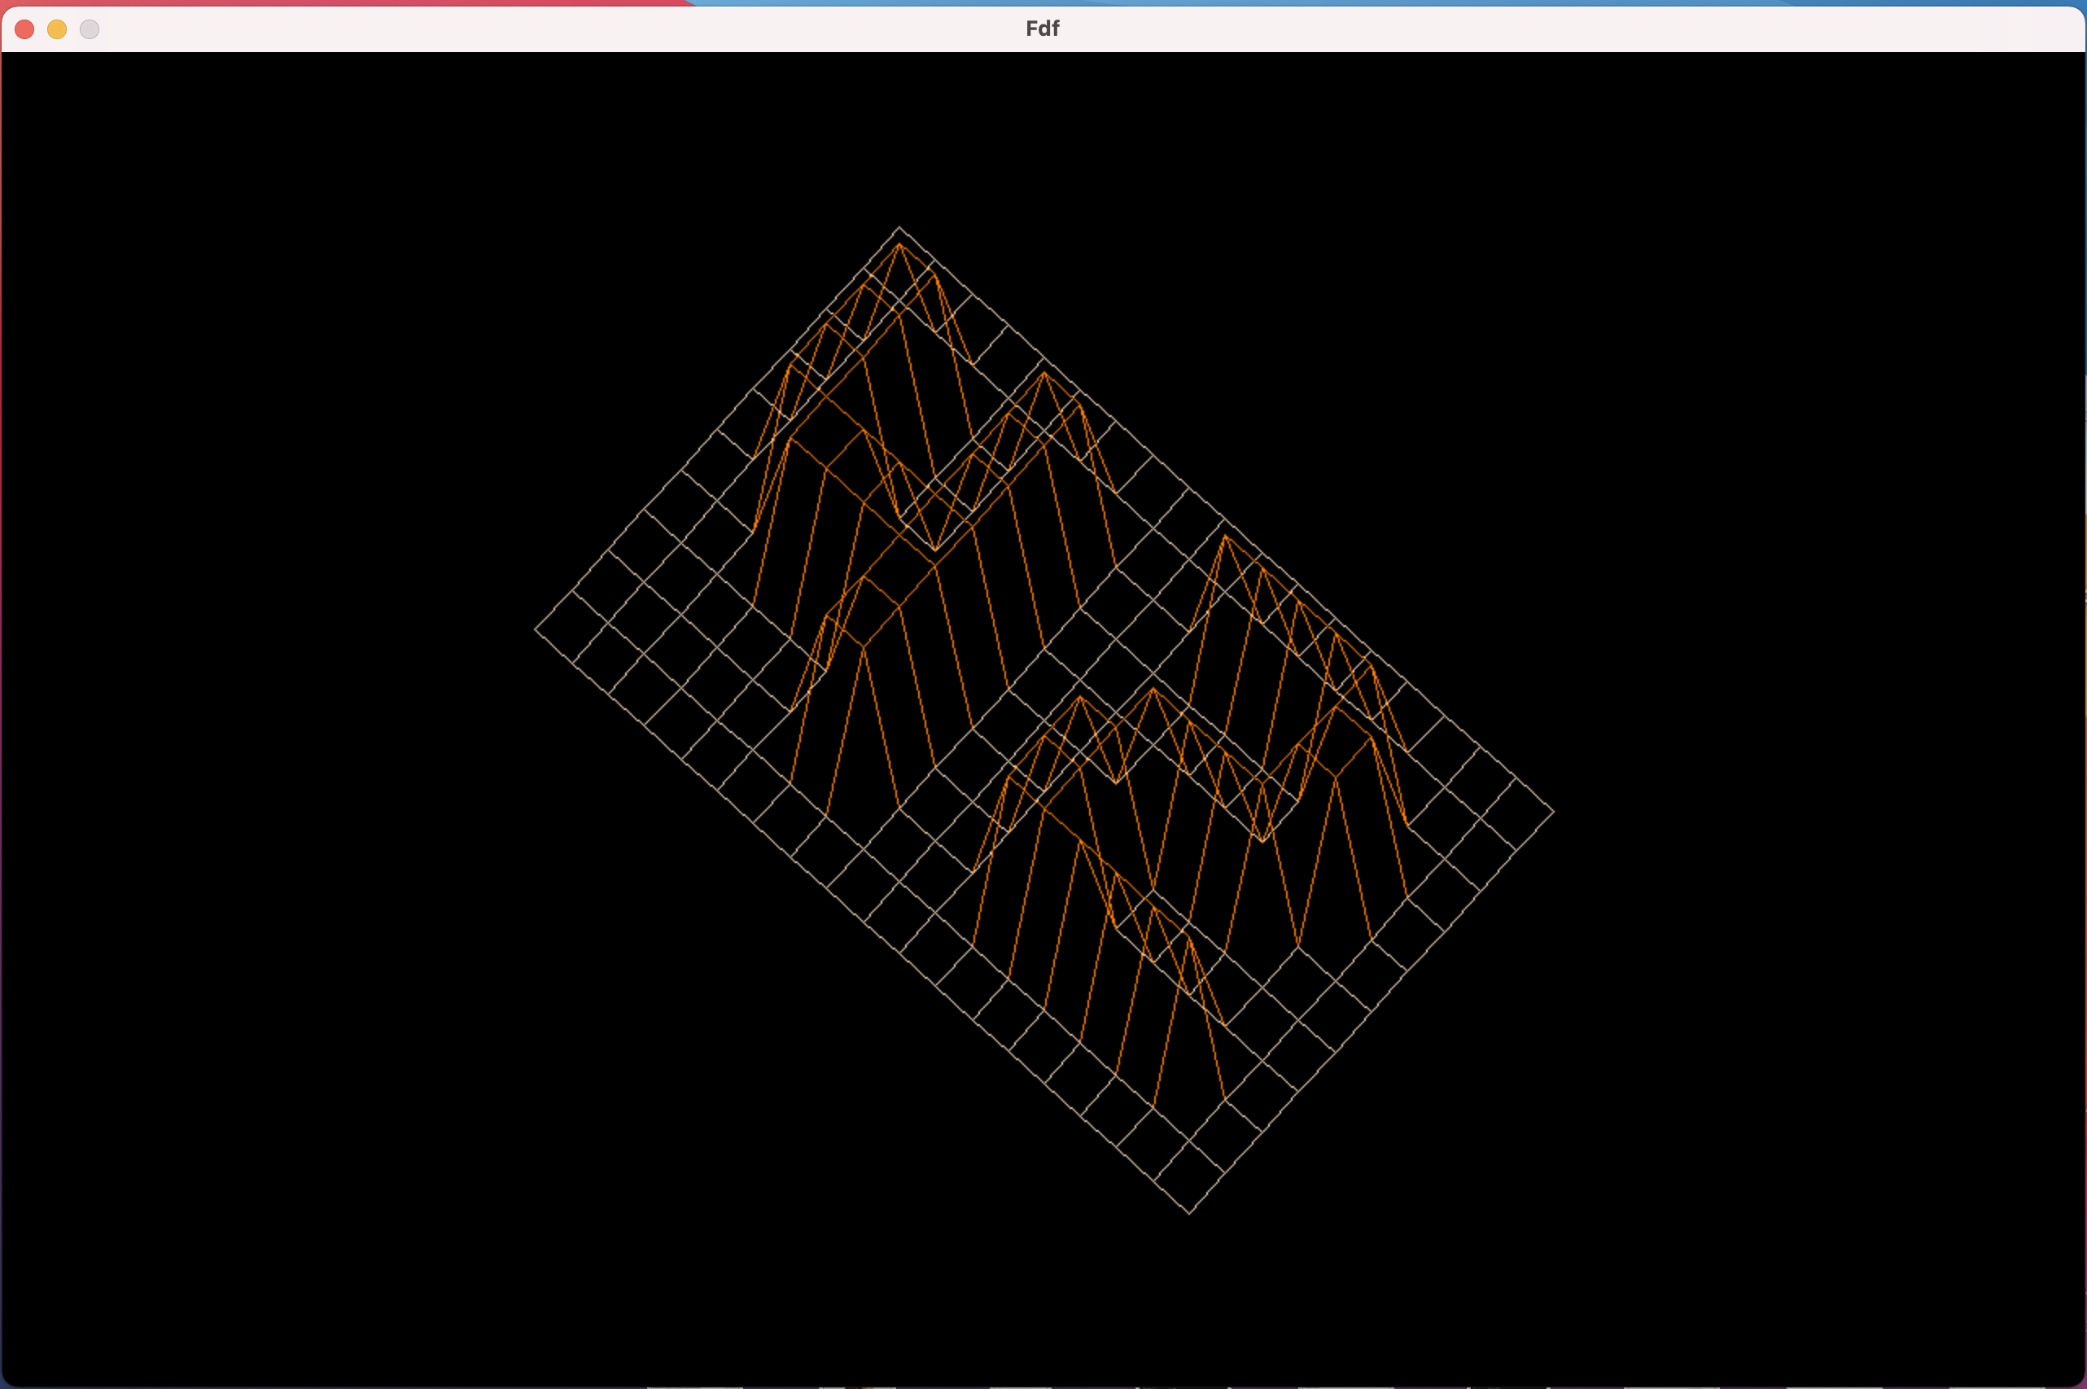Click empty title bar space left of Fdf
2087x1389 pixels.
(x=575, y=29)
